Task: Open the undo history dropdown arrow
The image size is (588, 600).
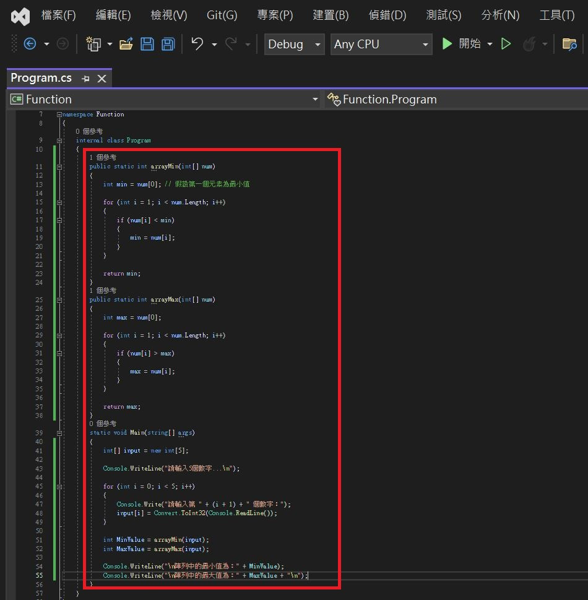Action: (214, 45)
